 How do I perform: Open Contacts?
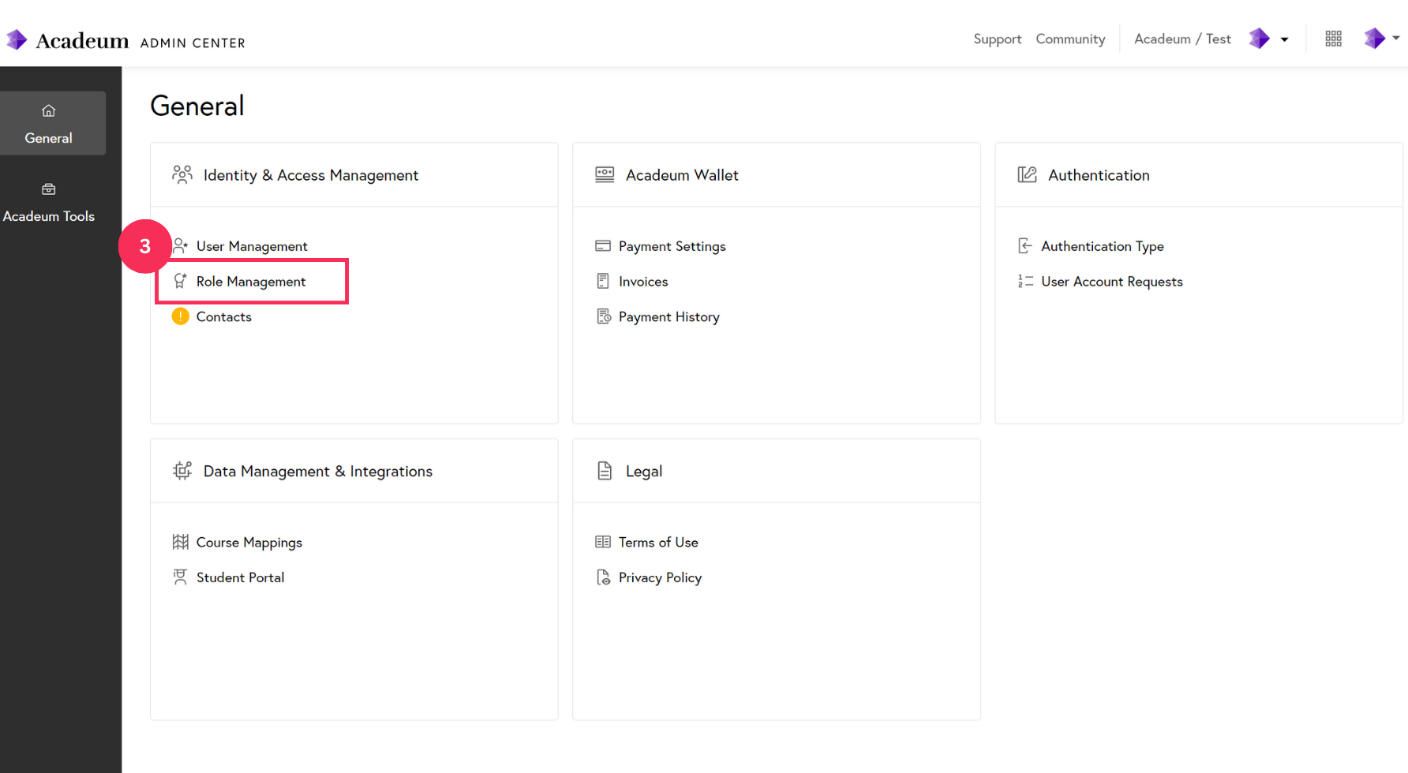pyautogui.click(x=224, y=316)
